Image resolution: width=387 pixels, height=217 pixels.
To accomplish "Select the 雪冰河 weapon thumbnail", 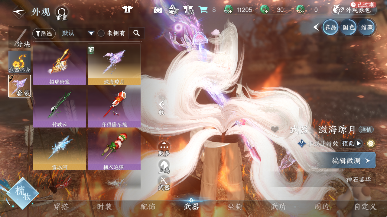I will (x=60, y=150).
